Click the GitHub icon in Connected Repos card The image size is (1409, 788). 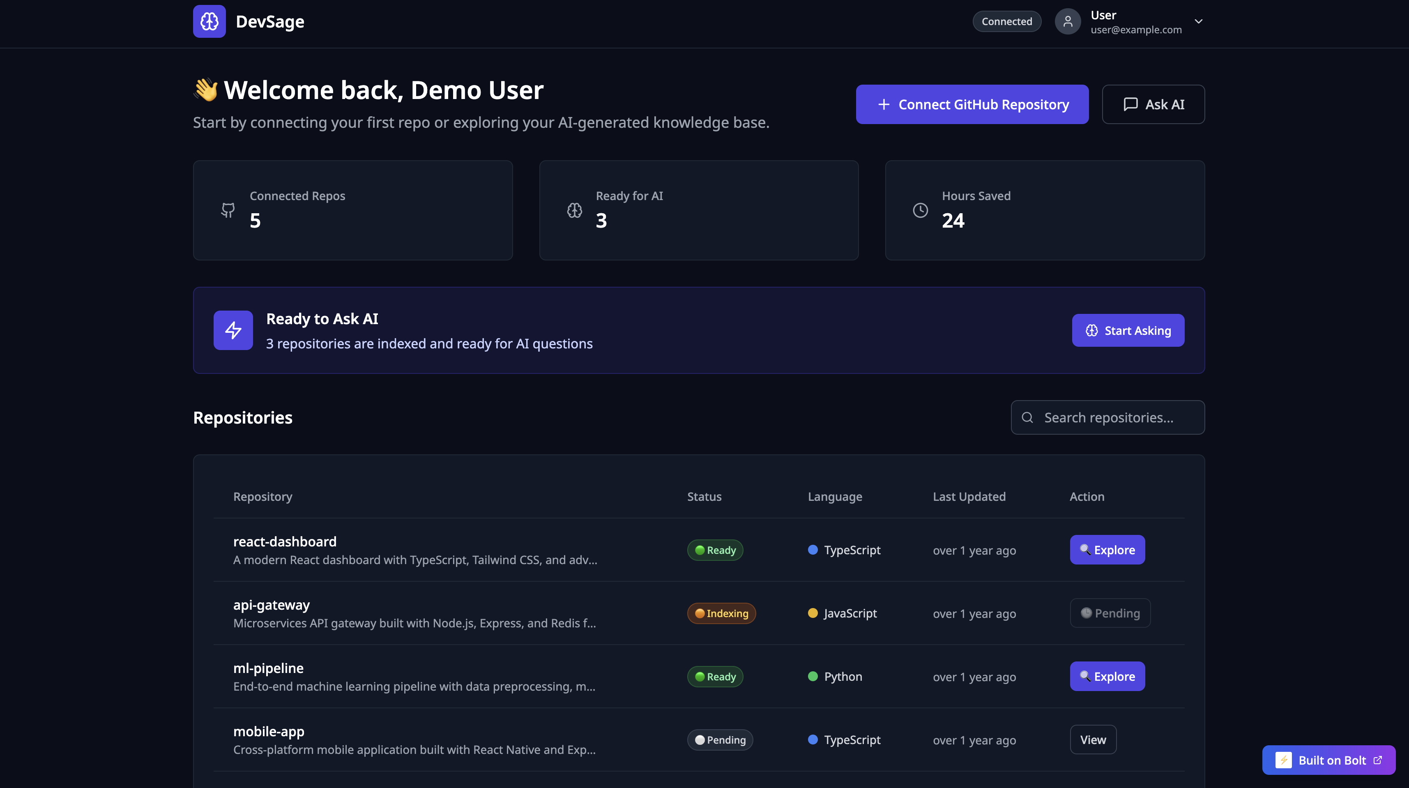[228, 210]
